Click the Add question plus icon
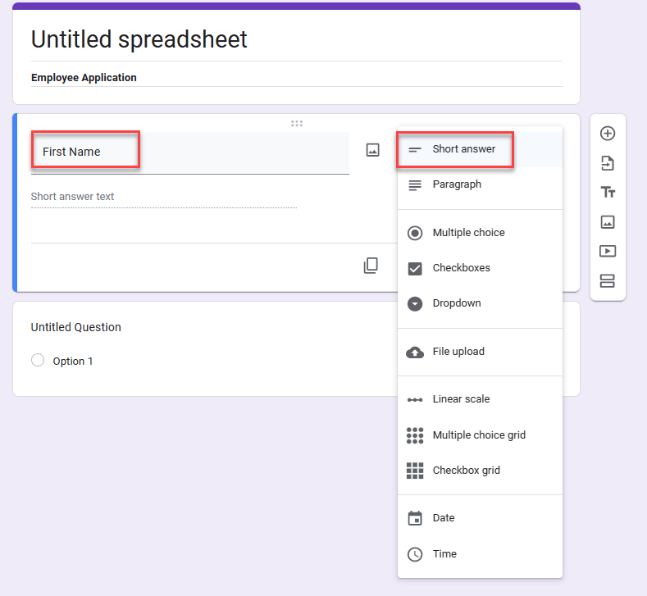647x596 pixels. point(608,134)
